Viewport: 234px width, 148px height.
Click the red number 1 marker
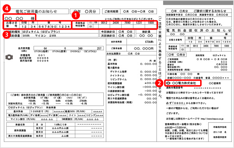(x=75, y=15)
